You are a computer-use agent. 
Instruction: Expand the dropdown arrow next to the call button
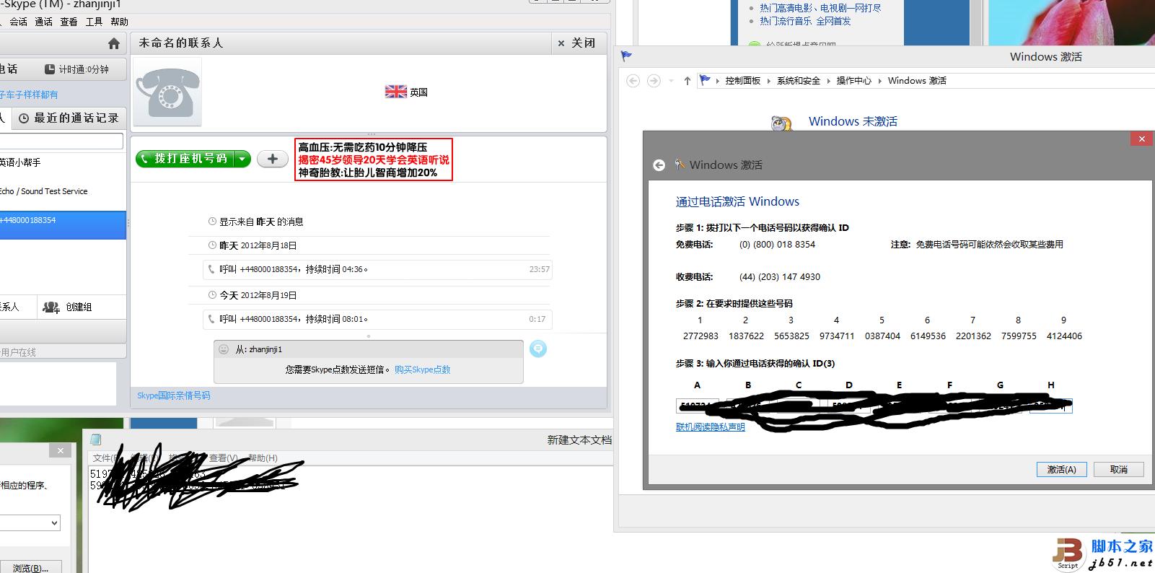coord(242,159)
